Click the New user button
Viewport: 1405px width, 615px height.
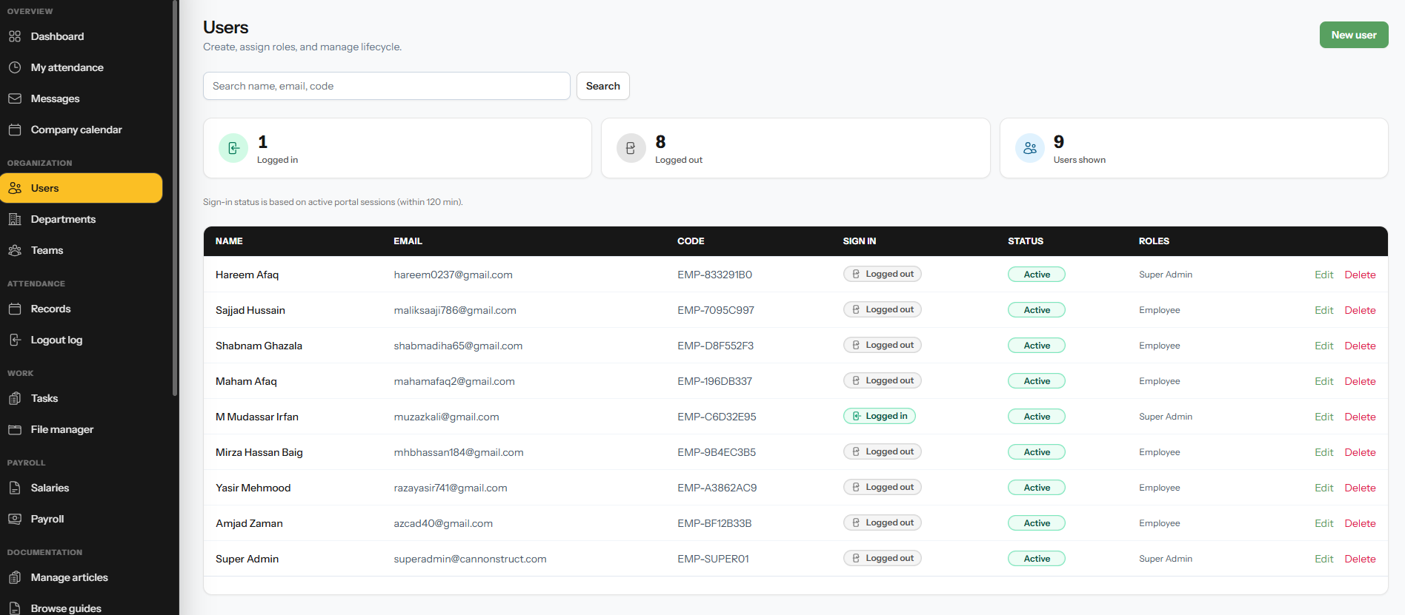(x=1354, y=35)
